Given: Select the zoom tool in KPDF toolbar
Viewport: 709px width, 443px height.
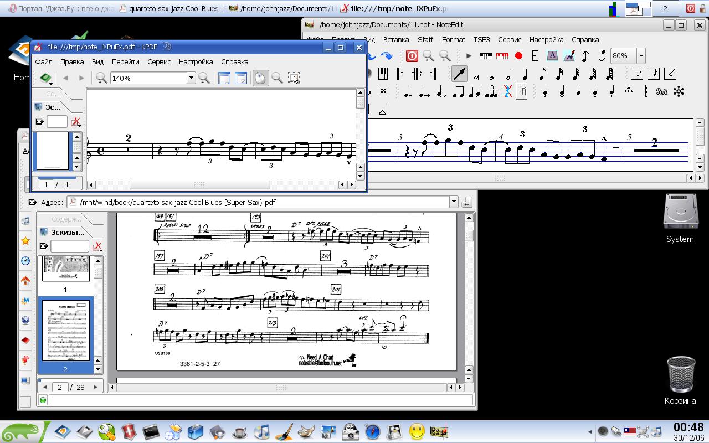Looking at the screenshot, I should [x=277, y=78].
